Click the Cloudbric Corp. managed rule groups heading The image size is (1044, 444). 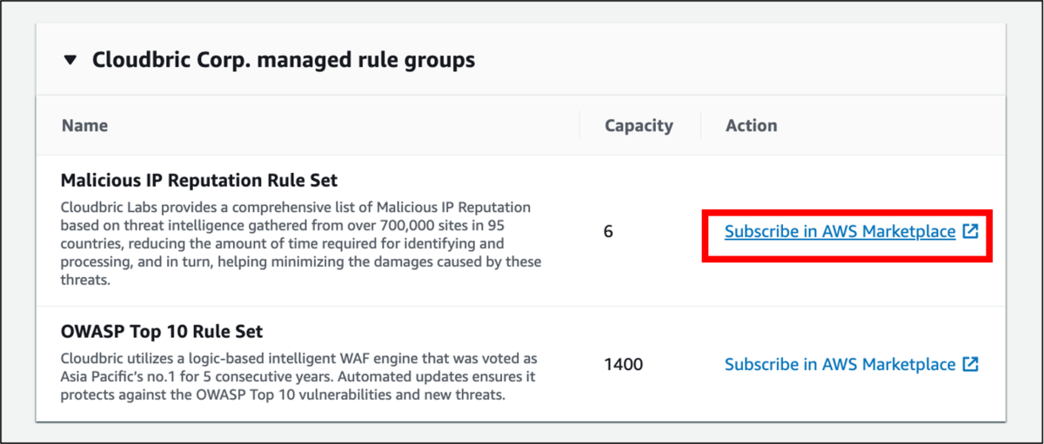click(284, 60)
